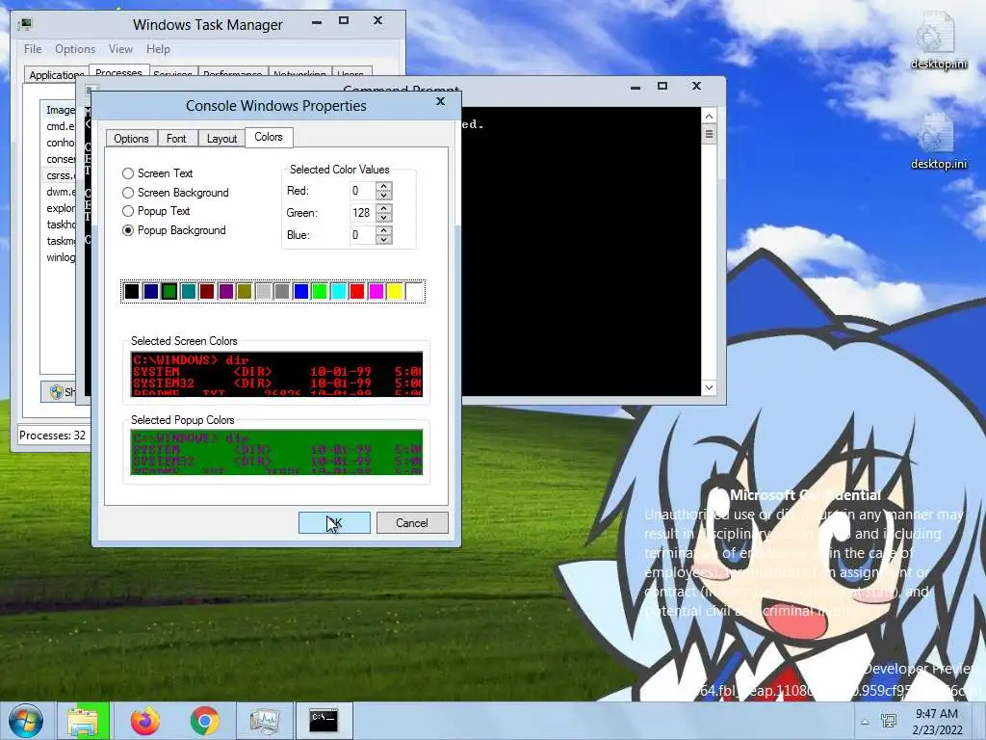The height and width of the screenshot is (740, 986).
Task: Open the Options menu in Task Manager
Action: (x=75, y=49)
